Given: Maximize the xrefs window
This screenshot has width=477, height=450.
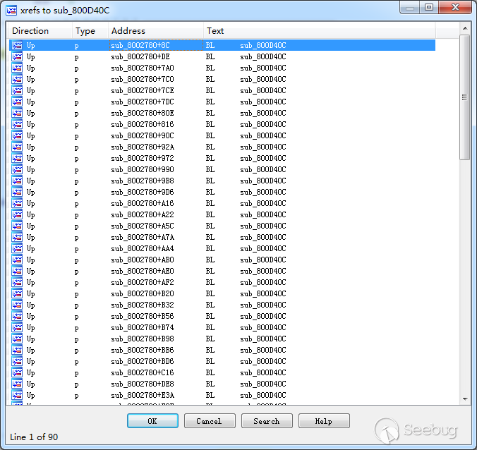Looking at the screenshot, I should click(x=429, y=7).
